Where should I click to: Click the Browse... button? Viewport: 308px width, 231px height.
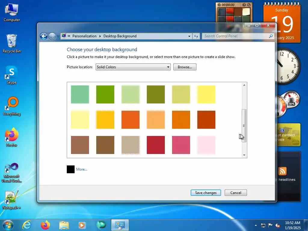pos(185,67)
